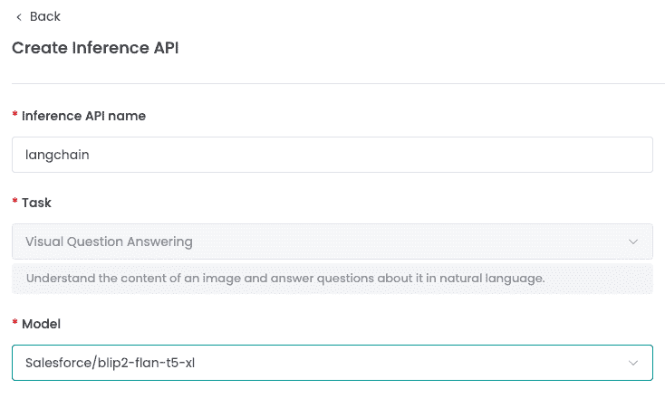
Task: Open the Model dropdown showing Salesforce/blip2-flan-t5-xl
Action: tap(332, 363)
